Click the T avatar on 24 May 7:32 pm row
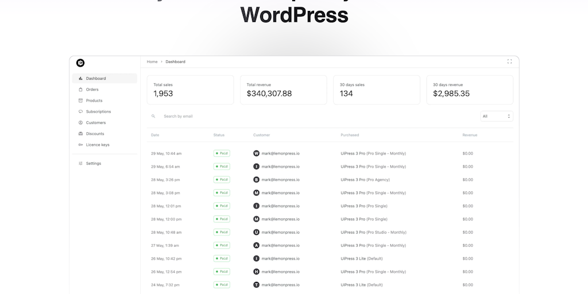The height and width of the screenshot is (294, 588). pos(256,285)
